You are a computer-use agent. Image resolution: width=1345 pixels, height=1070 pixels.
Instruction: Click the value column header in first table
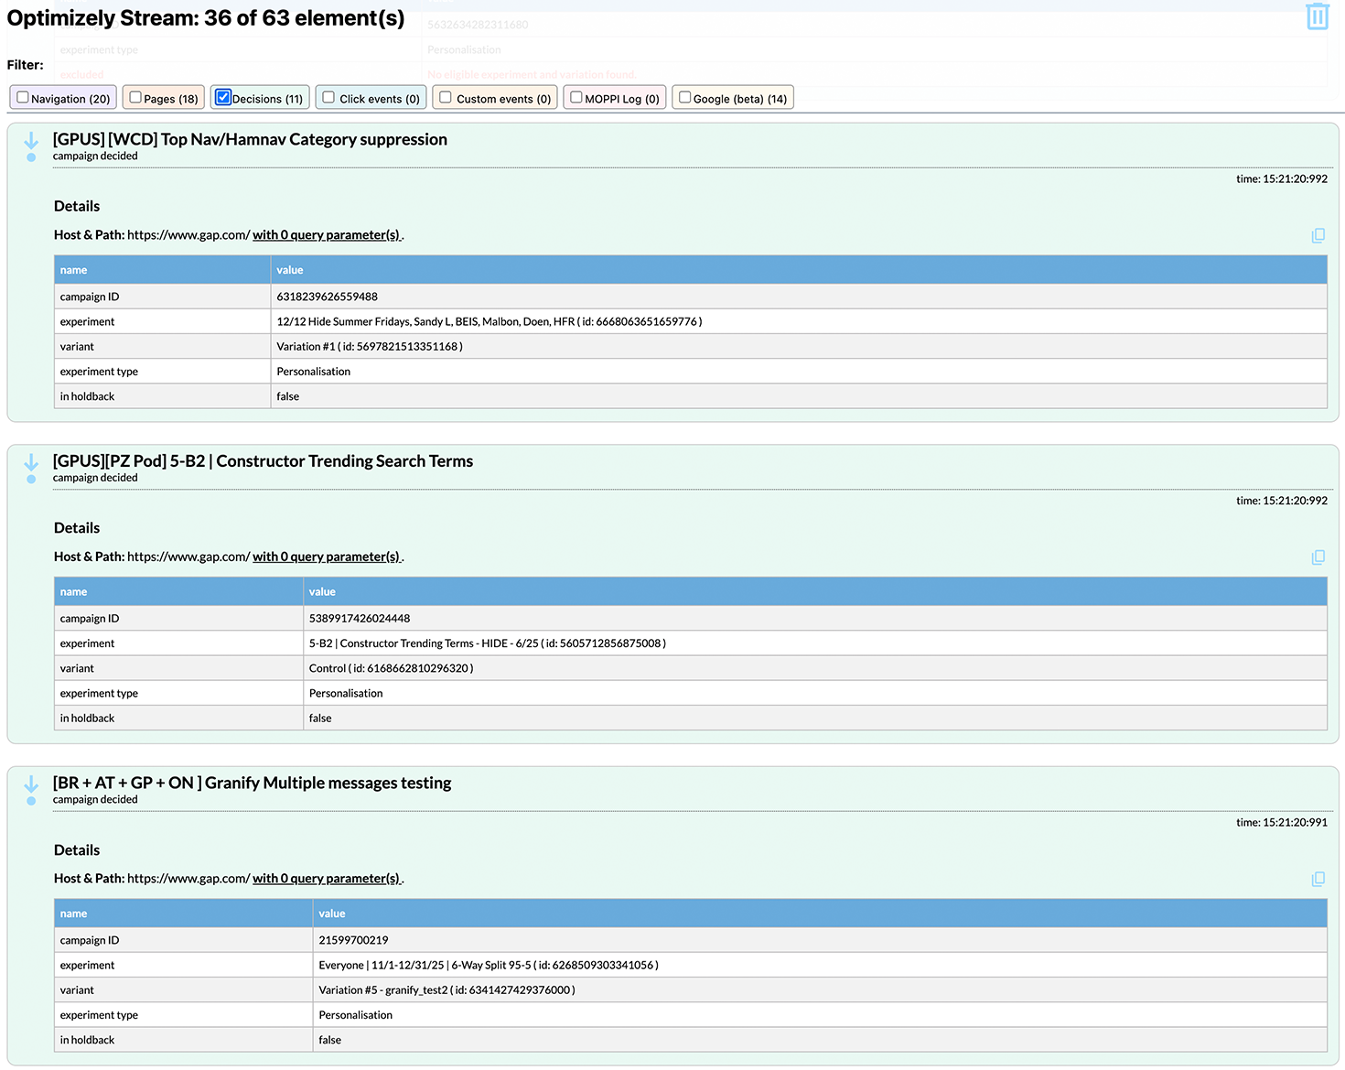[290, 270]
